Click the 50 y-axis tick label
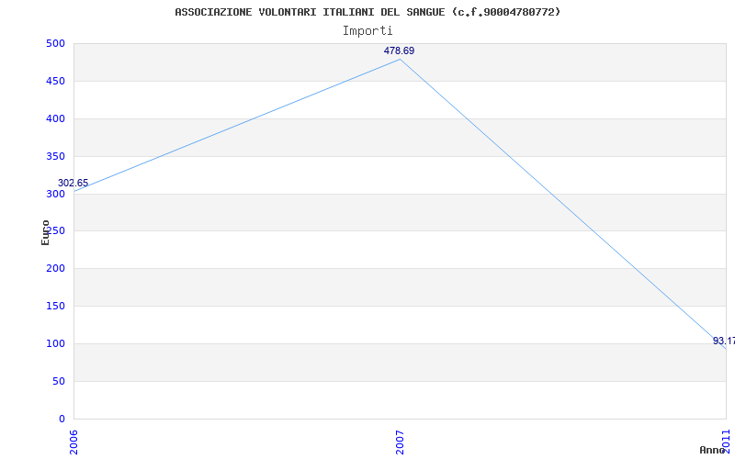Viewport: 735px width, 459px height. pyautogui.click(x=58, y=381)
